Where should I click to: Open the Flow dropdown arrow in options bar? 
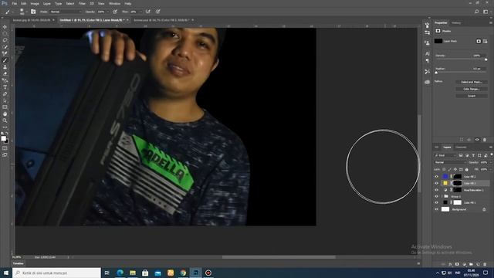[x=140, y=12]
